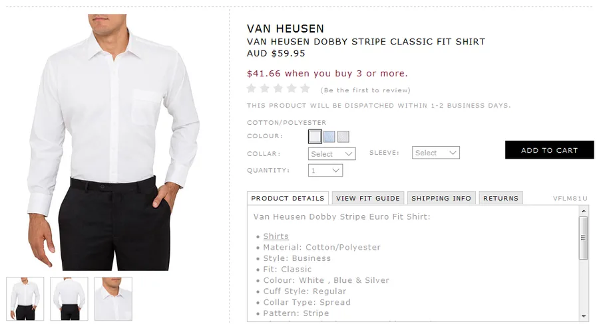Image resolution: width=599 pixels, height=324 pixels.
Task: Rate the product with the first star
Action: [252, 88]
